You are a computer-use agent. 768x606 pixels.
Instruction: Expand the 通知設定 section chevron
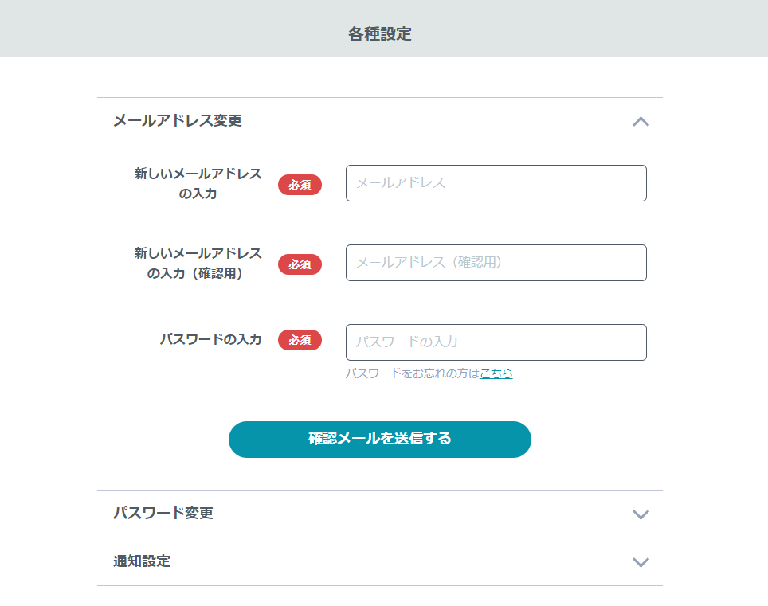(641, 562)
